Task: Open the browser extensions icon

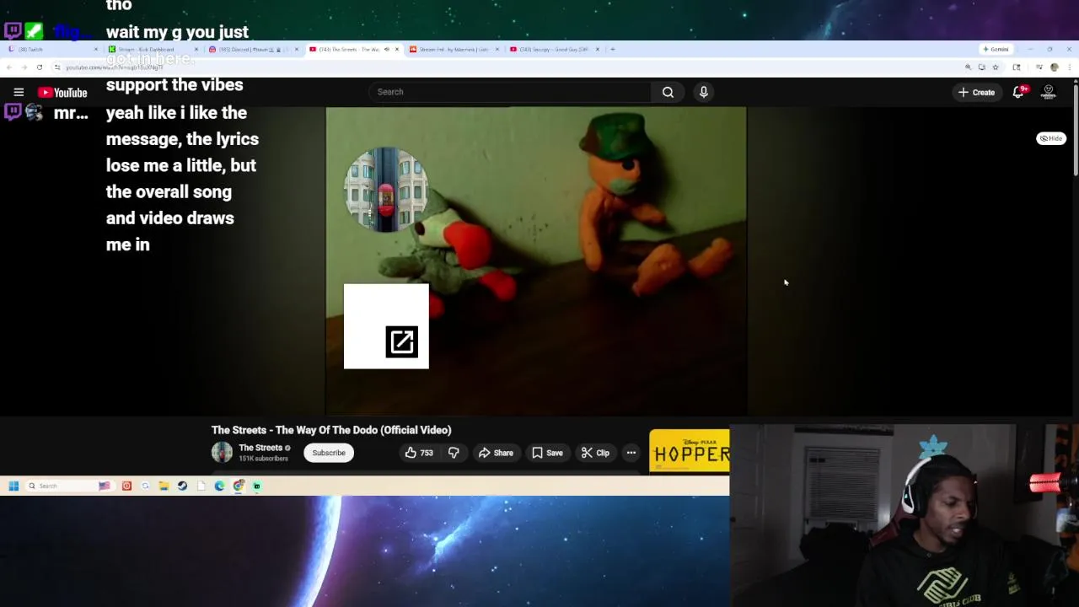Action: [x=1017, y=67]
